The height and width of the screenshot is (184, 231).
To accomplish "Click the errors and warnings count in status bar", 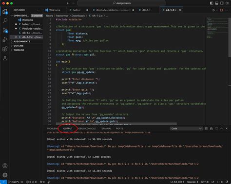I will click(31, 182).
